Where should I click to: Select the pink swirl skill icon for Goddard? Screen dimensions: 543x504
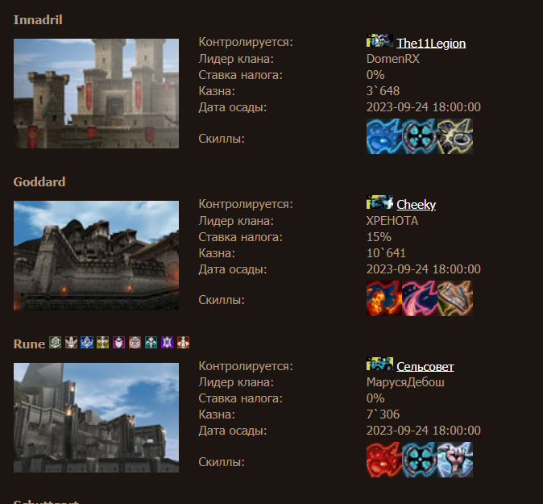click(x=419, y=298)
